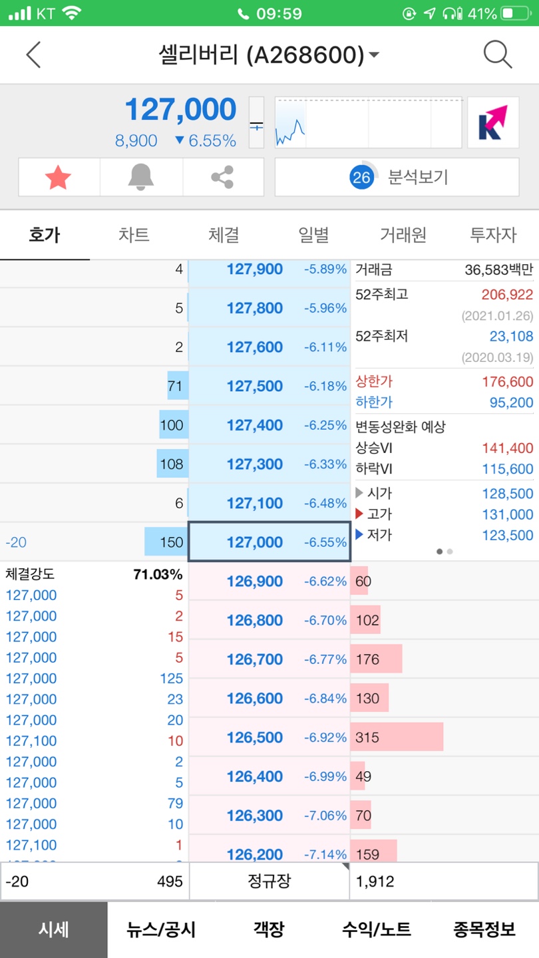
Task: Select bid price 126,200
Action: point(269,849)
